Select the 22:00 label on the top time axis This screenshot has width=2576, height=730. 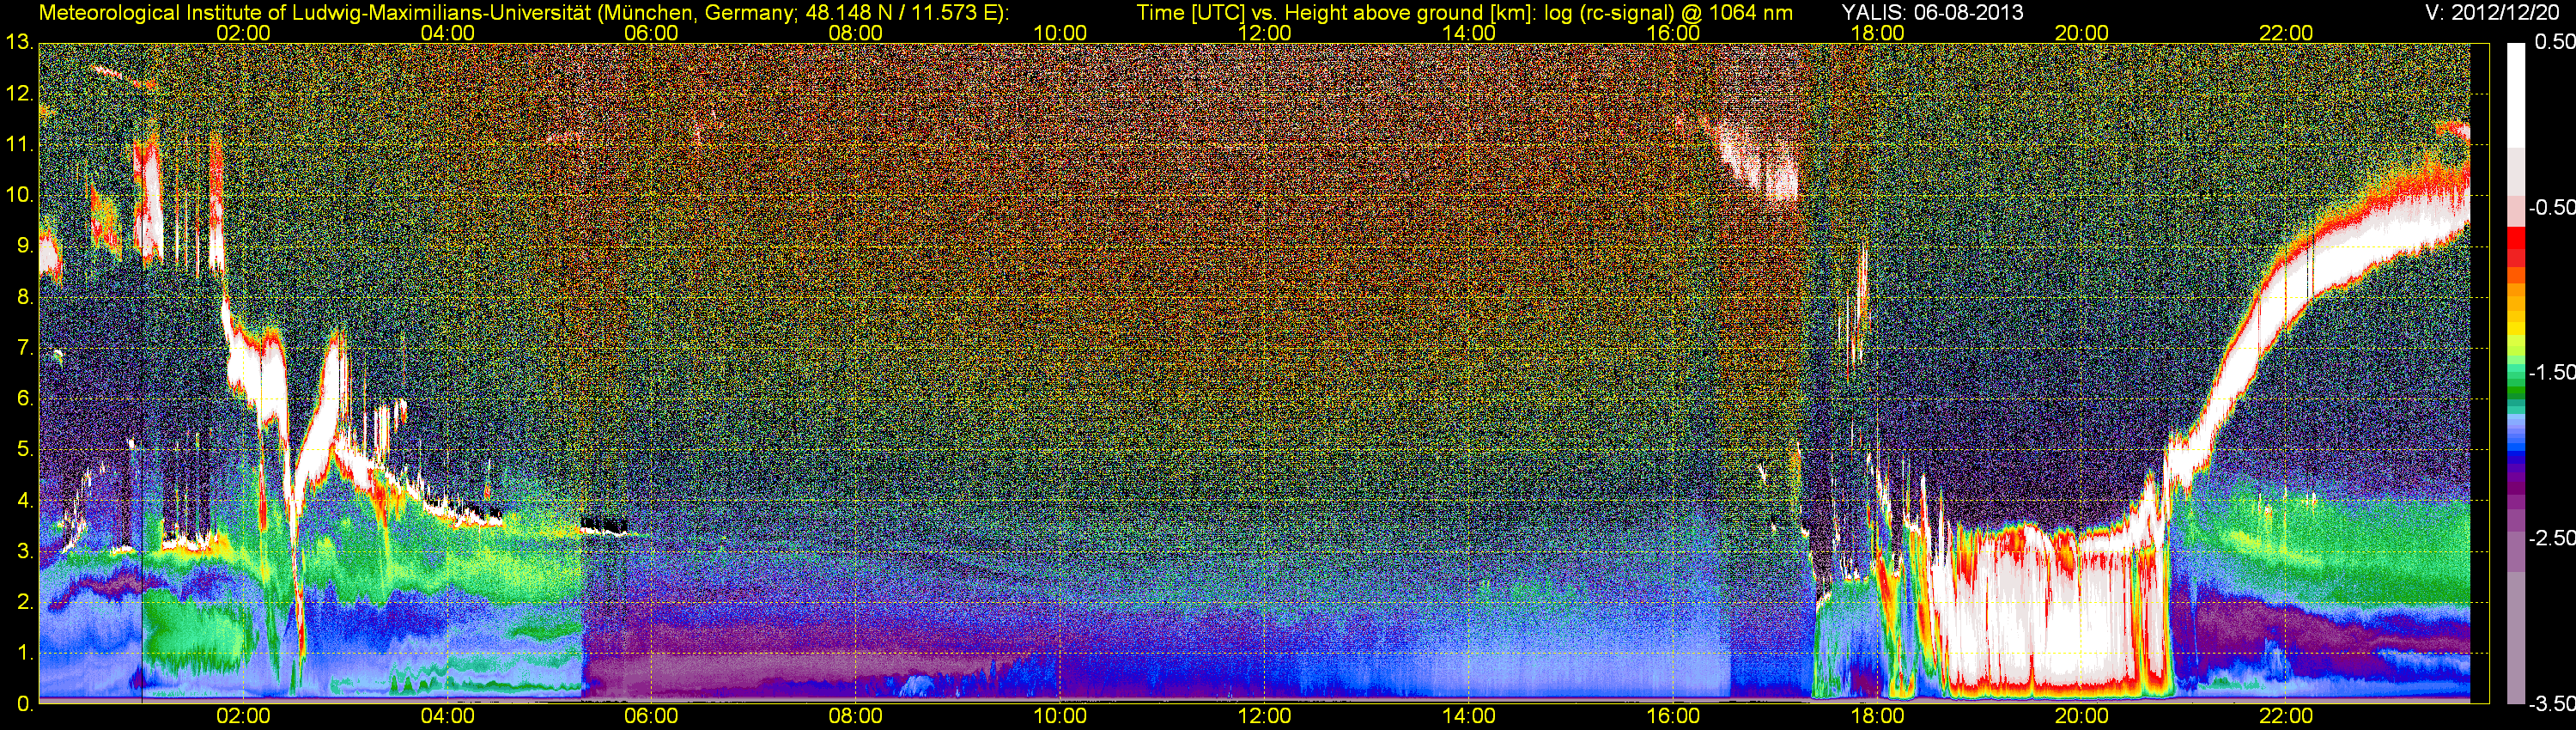(2286, 33)
